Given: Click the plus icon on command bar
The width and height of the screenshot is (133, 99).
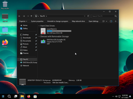Looking at the screenshot, I should coord(116,21).
